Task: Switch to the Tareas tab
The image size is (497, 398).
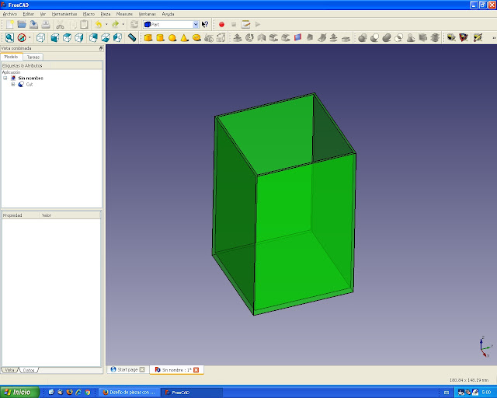Action: pyautogui.click(x=33, y=57)
